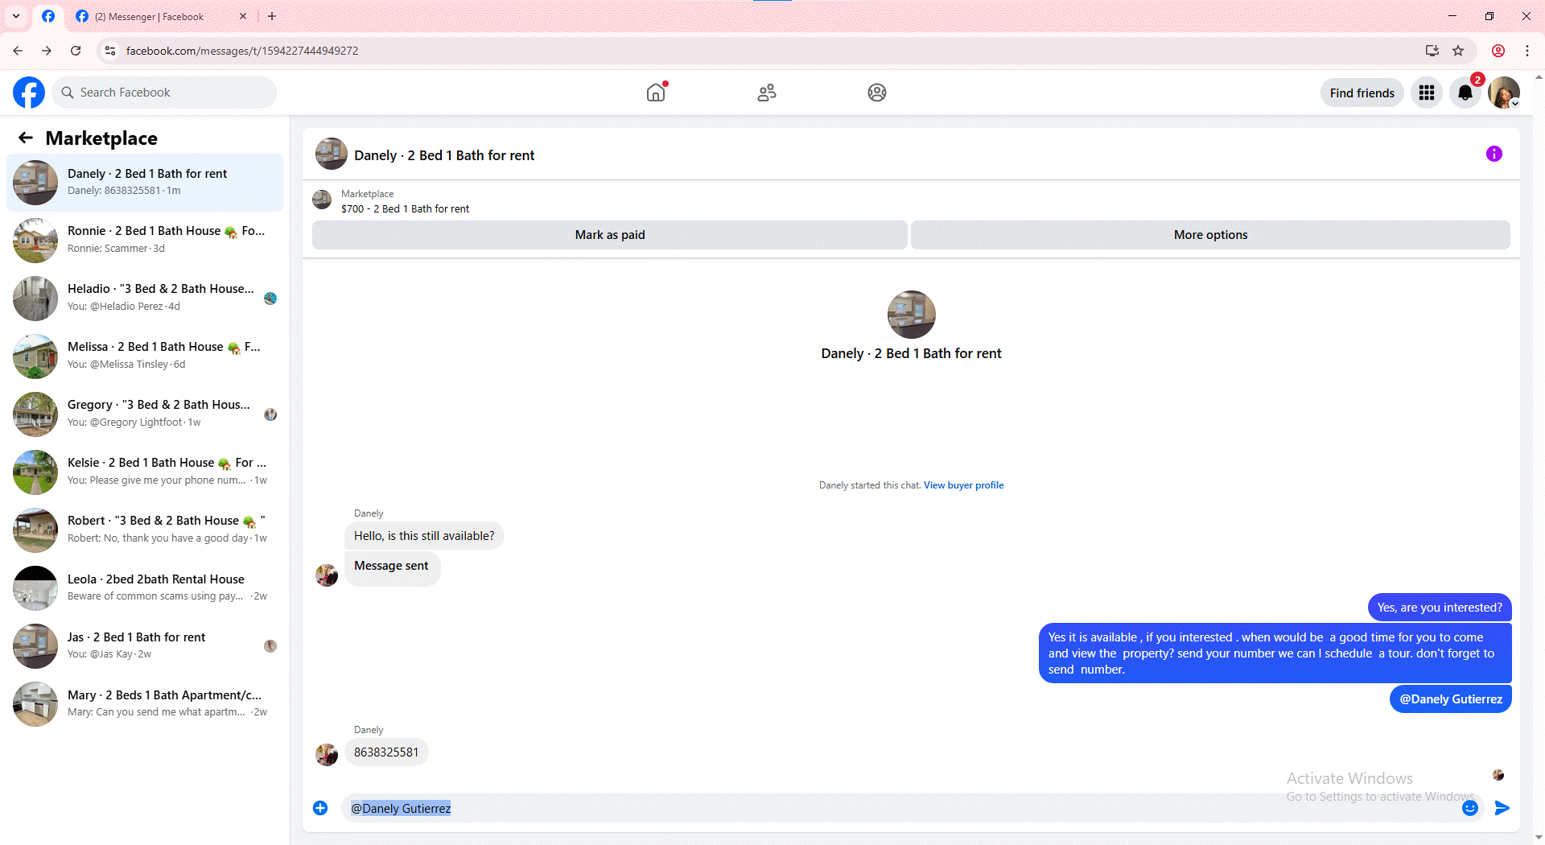Screen dimensions: 1545x845
Task: Click browser forward arrow
Action: 47,51
